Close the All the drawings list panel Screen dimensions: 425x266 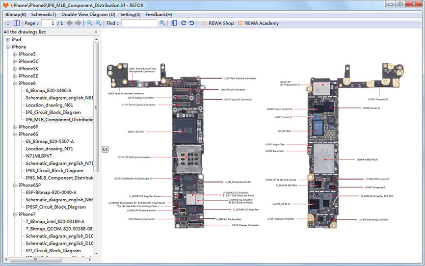(x=96, y=32)
